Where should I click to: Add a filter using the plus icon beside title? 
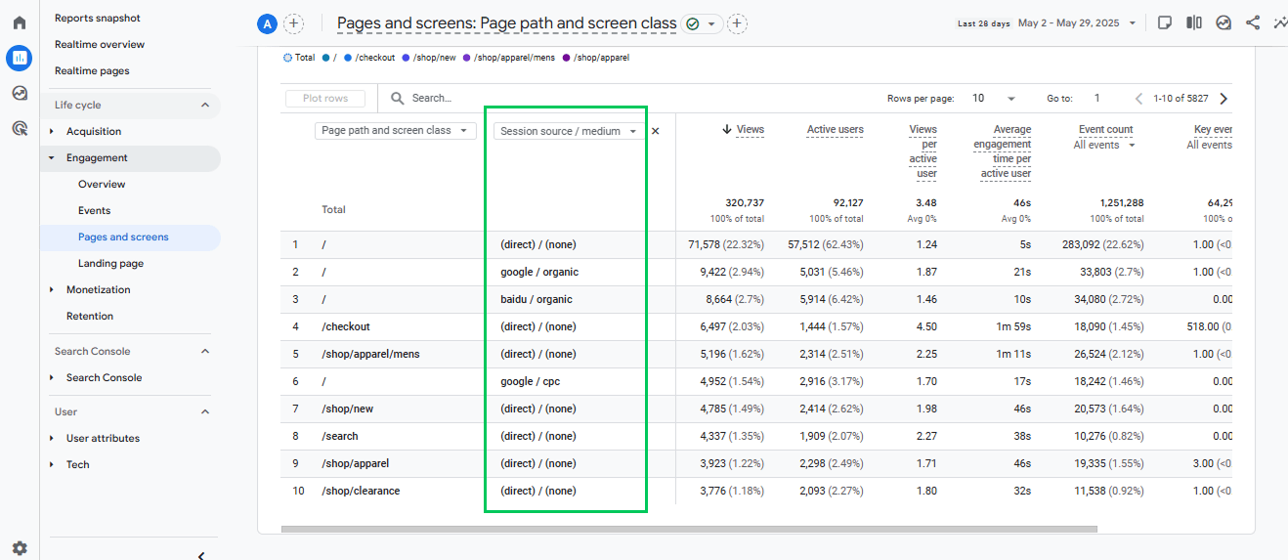click(738, 23)
